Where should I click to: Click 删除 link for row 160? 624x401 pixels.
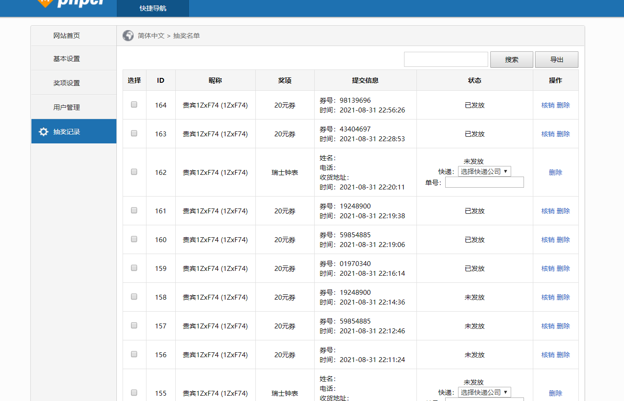coord(563,240)
